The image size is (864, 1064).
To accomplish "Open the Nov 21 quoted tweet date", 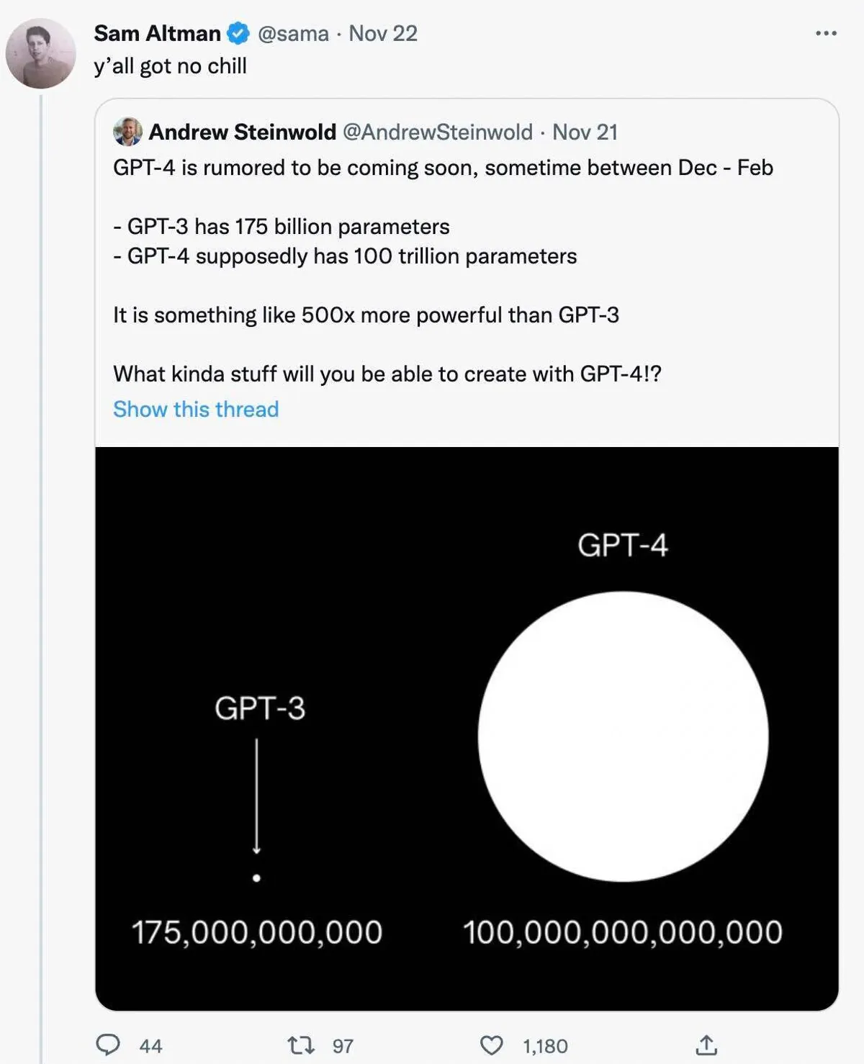I will [x=585, y=132].
